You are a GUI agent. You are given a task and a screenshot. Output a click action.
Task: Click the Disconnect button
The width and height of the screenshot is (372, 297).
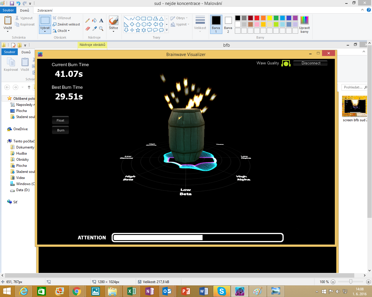point(311,63)
